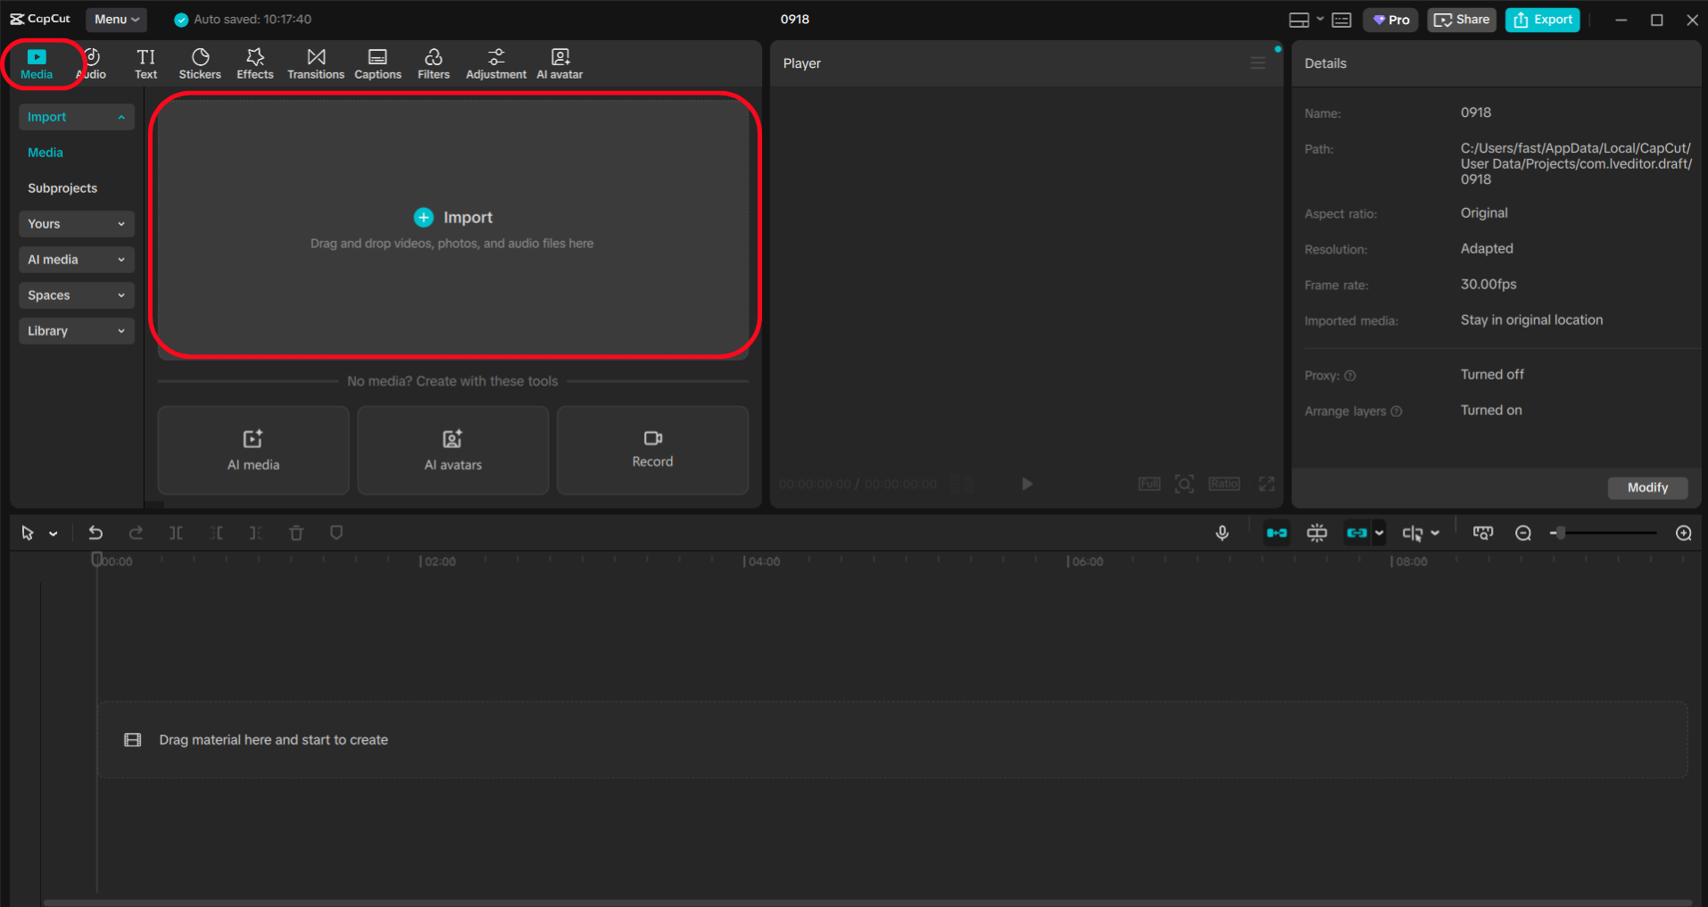Viewport: 1708px width, 907px height.
Task: Open the Captions panel
Action: pos(377,62)
